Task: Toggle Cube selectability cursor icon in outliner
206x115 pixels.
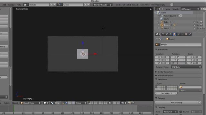Action: coord(198,22)
